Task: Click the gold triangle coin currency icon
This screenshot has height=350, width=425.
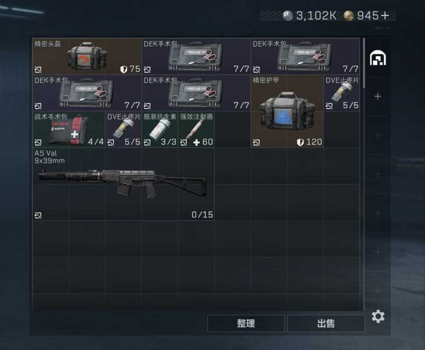Action: point(349,15)
